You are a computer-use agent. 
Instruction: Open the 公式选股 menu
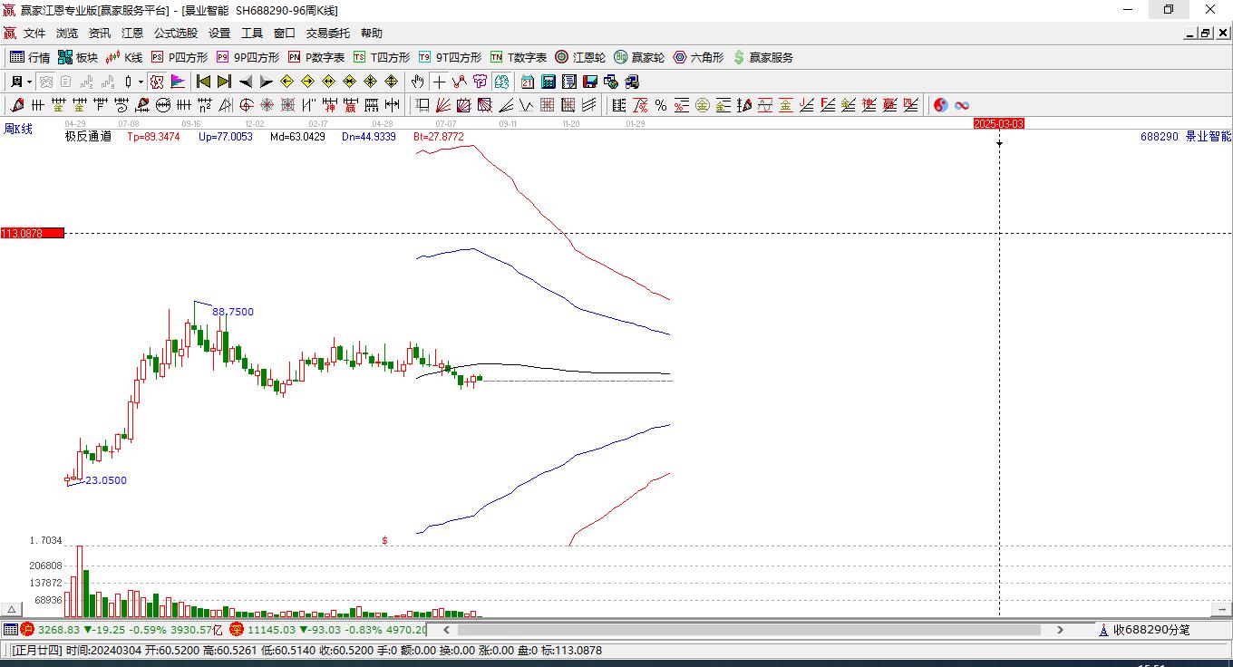(176, 34)
